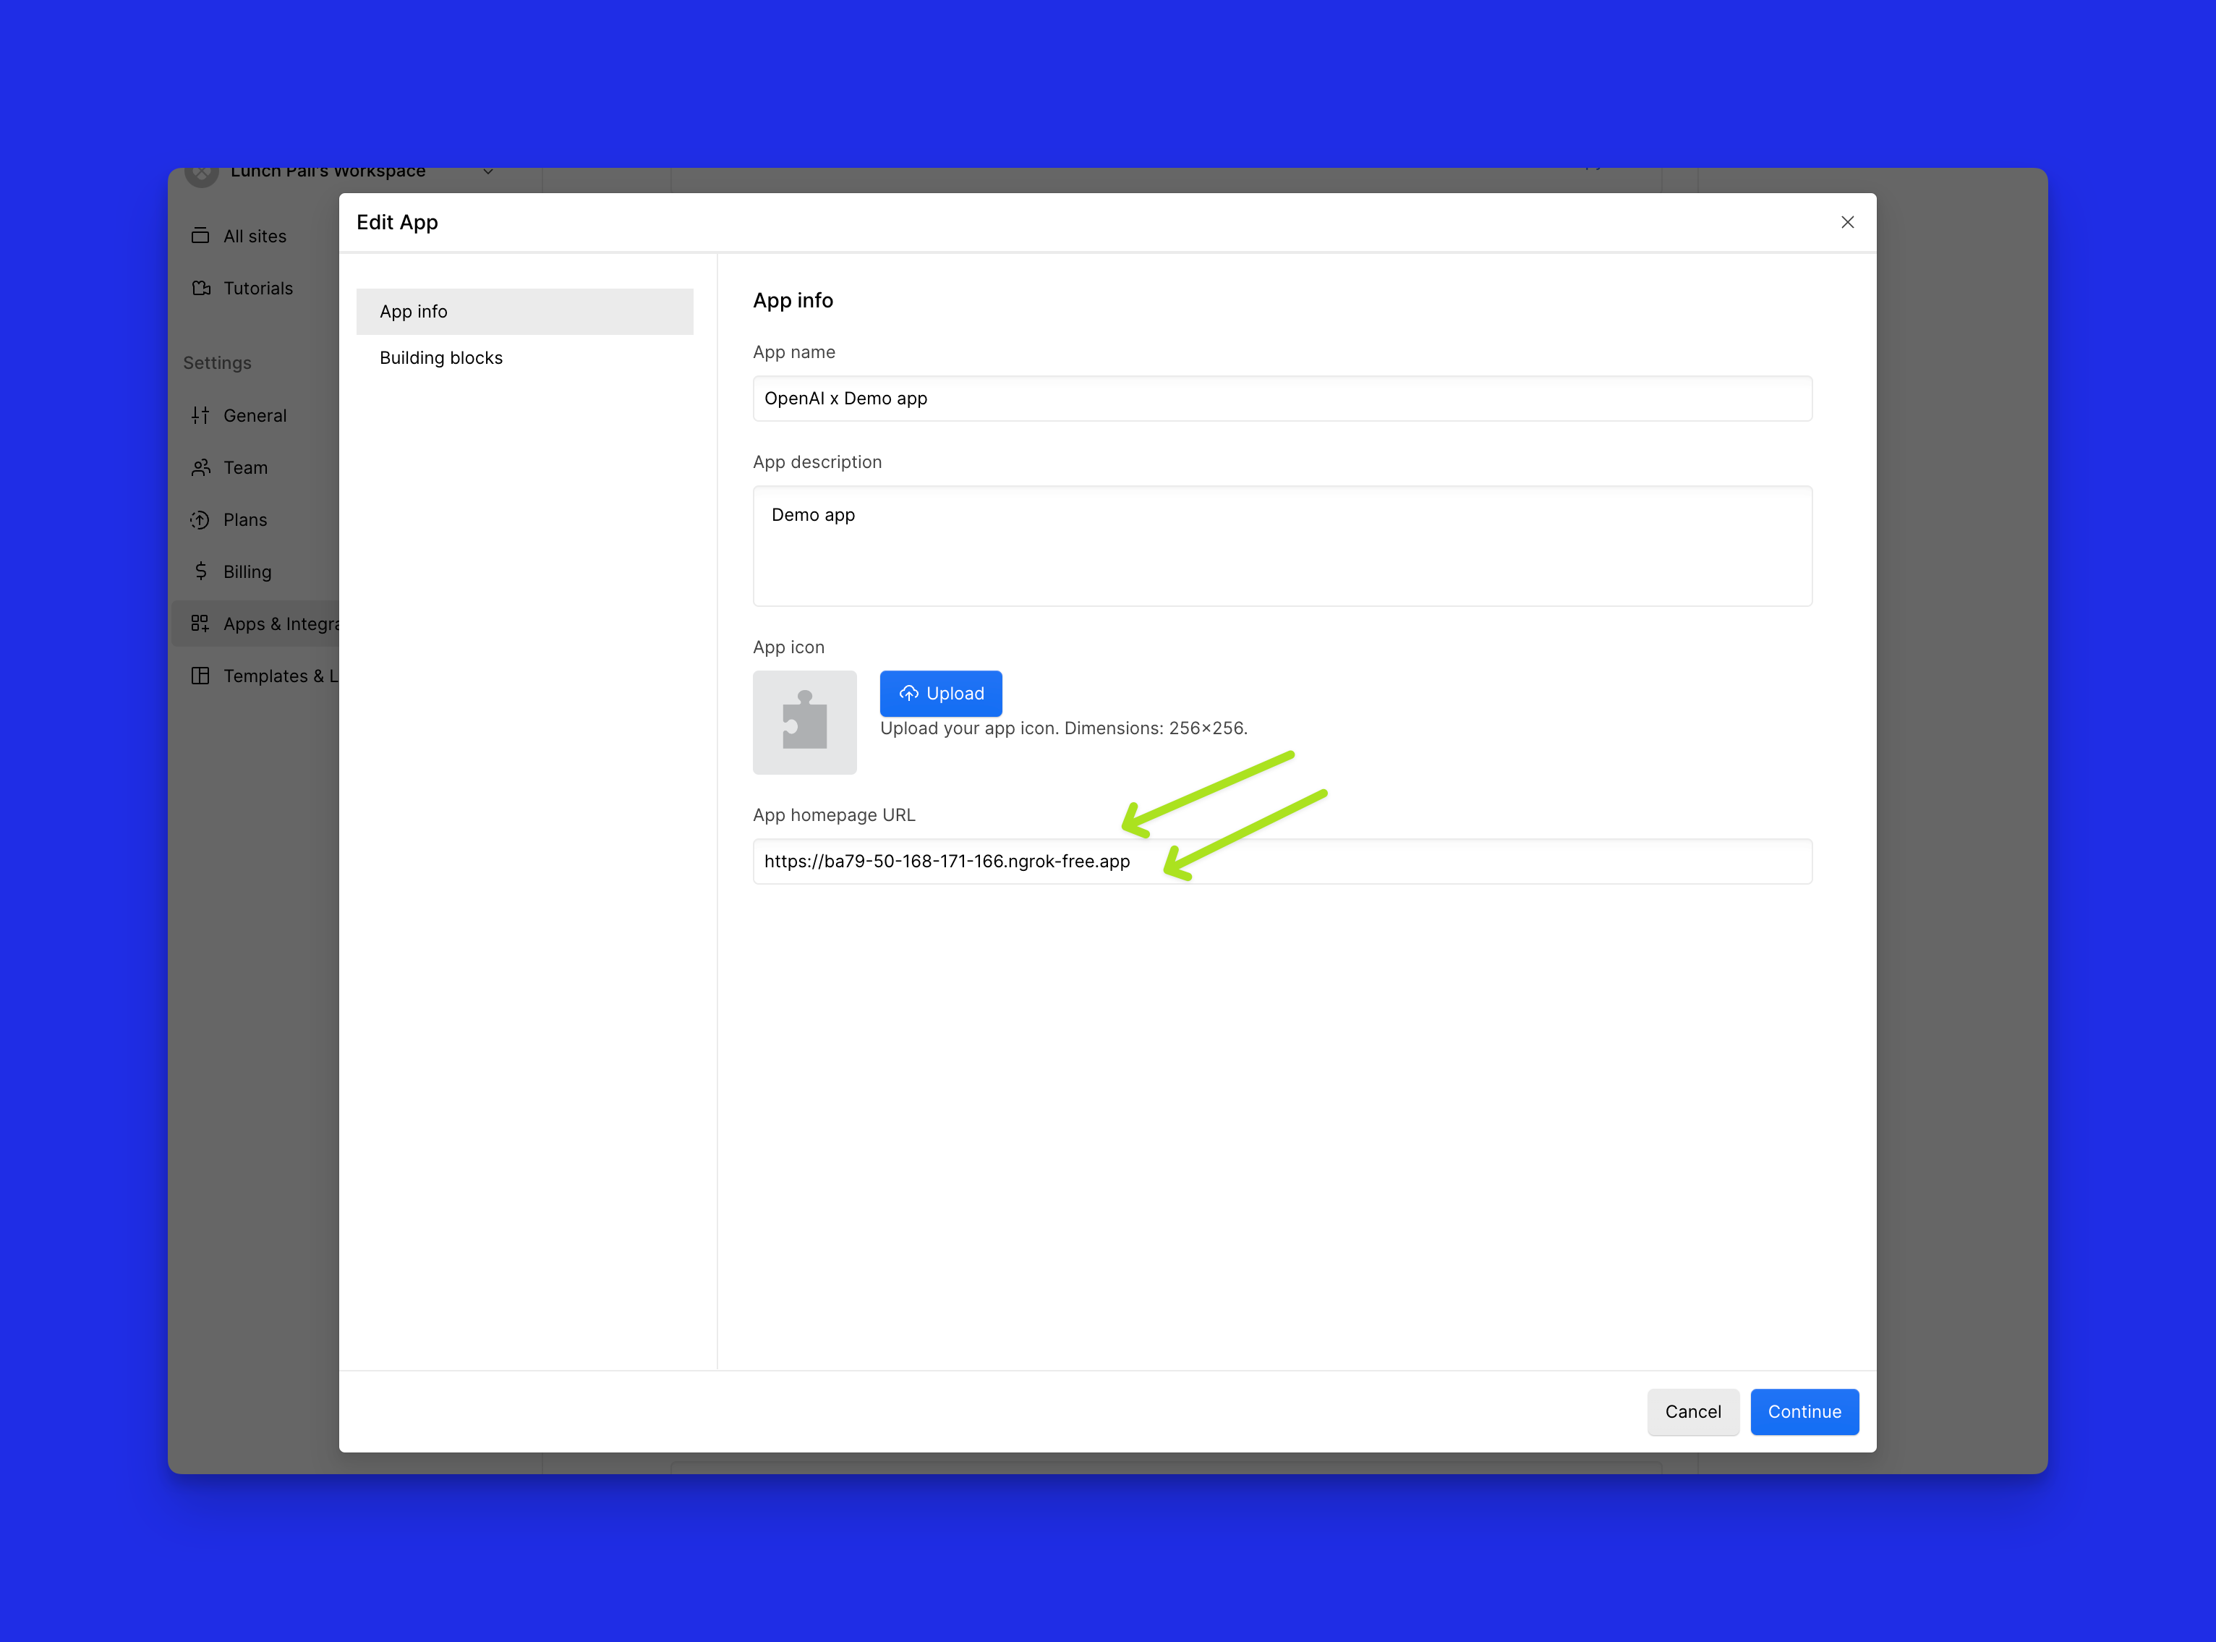2216x1642 pixels.
Task: Close the Edit App dialog
Action: pos(1847,223)
